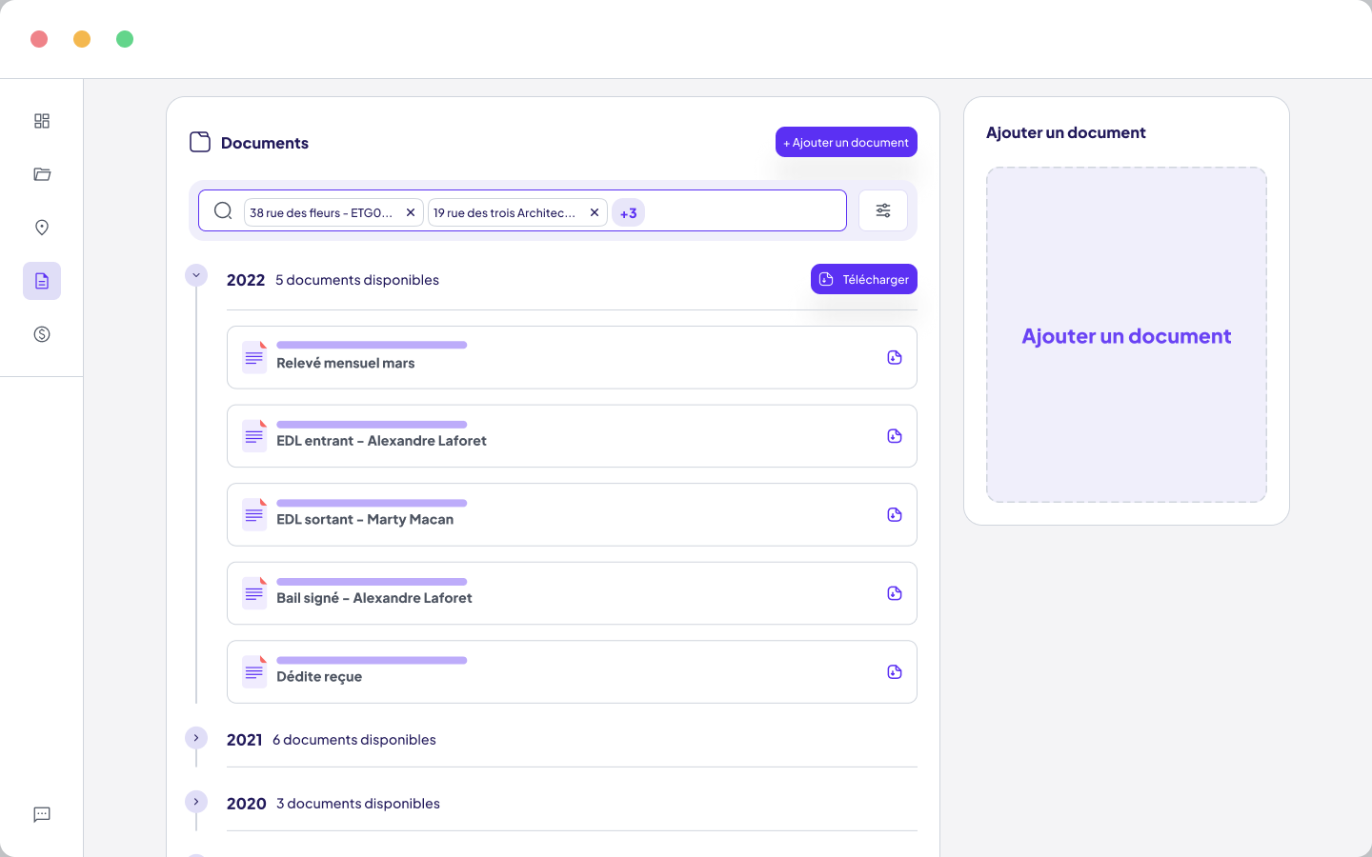Open the filter sliders button
Screen dimensions: 1372x857
[x=883, y=210]
